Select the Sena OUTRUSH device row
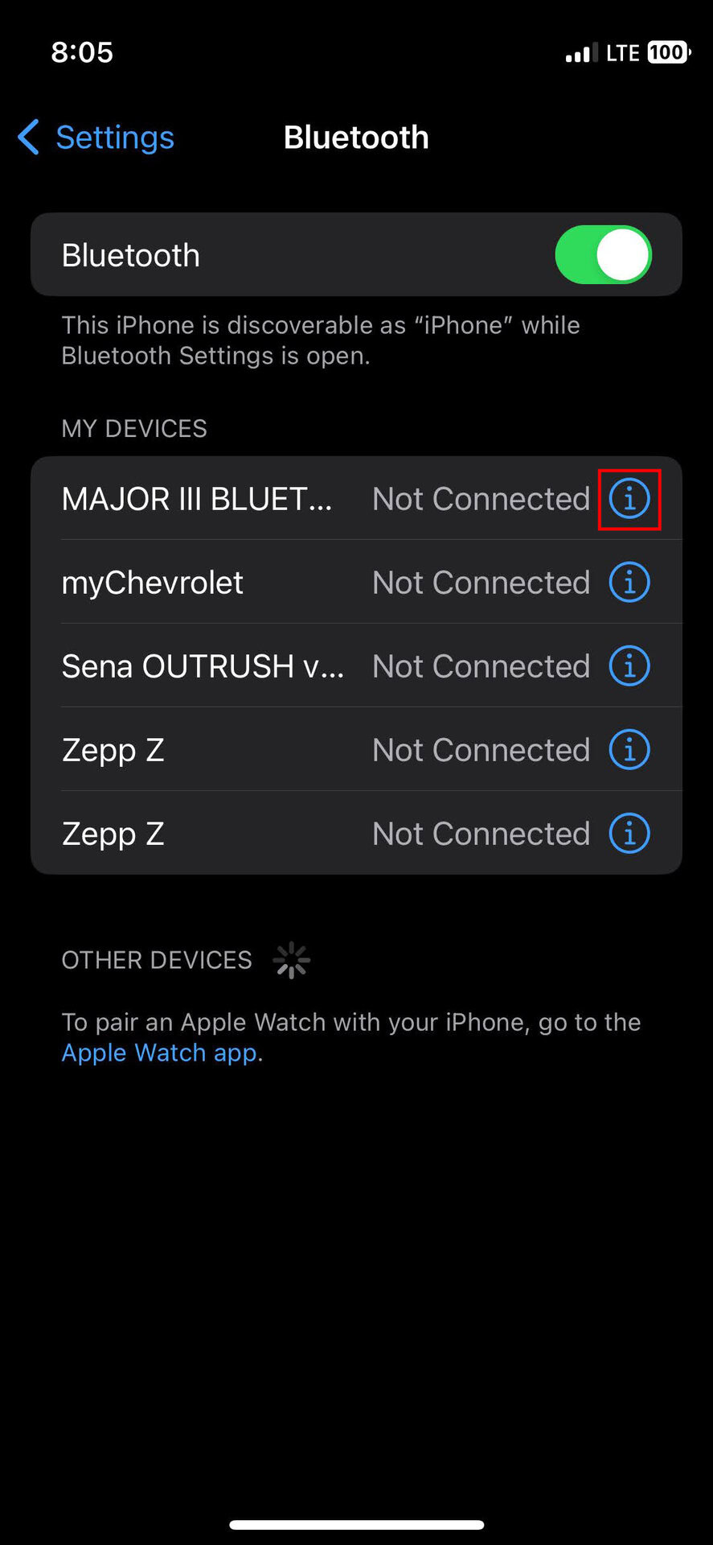 pyautogui.click(x=203, y=666)
